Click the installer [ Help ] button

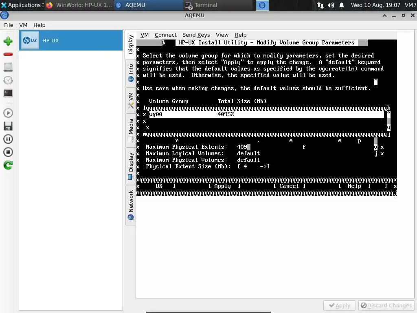(x=355, y=186)
